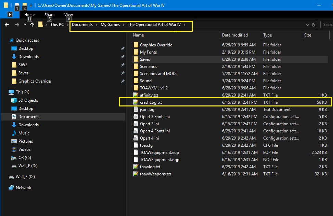Select the toa.cfg file icon

(x=136, y=145)
